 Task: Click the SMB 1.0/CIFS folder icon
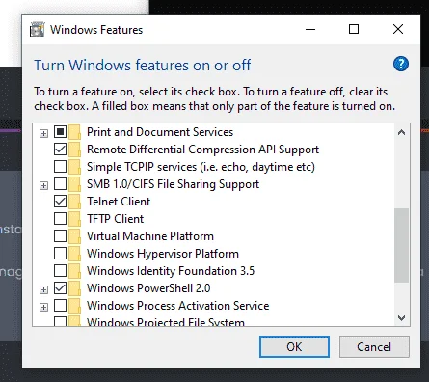(75, 184)
